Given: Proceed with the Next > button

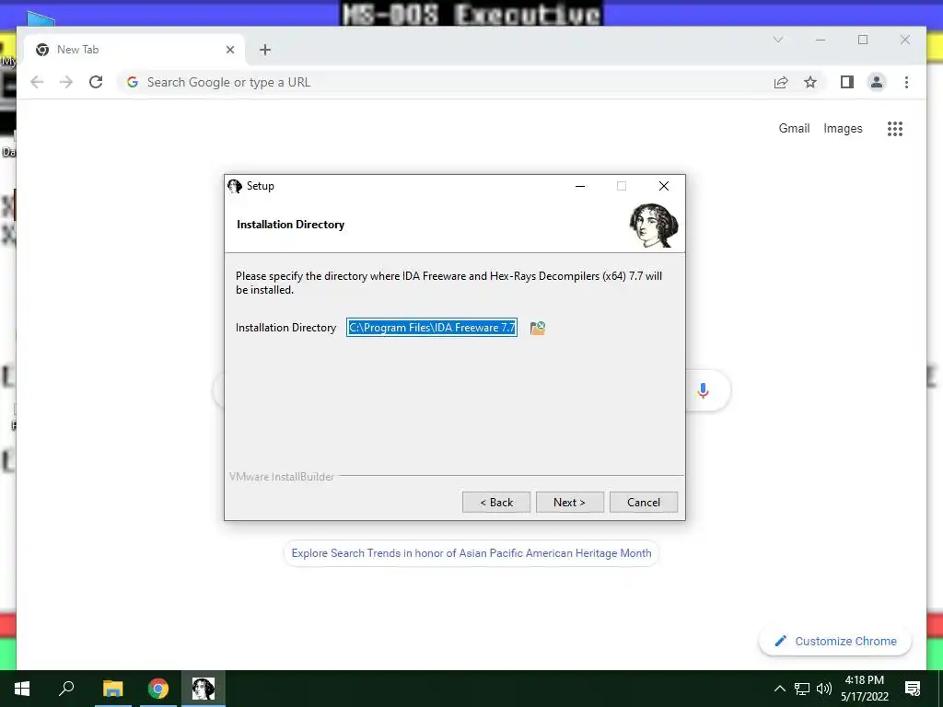Looking at the screenshot, I should click(x=569, y=502).
